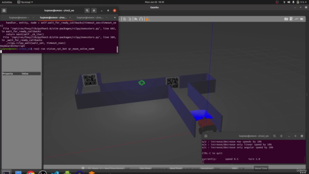This screenshot has height=174, width=309.
Task: Open GitHub Desktop icon in dock
Action: coord(43,173)
